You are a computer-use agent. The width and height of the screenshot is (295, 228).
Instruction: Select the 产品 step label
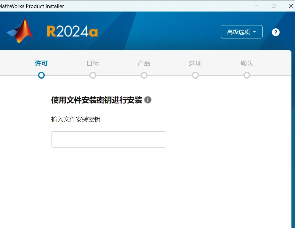144,63
